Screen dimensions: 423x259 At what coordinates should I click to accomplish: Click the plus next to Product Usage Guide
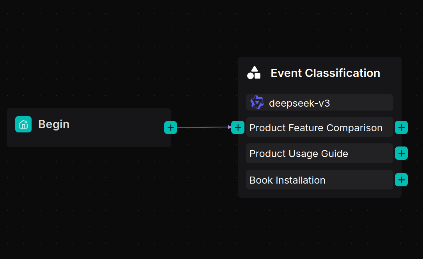pos(401,153)
